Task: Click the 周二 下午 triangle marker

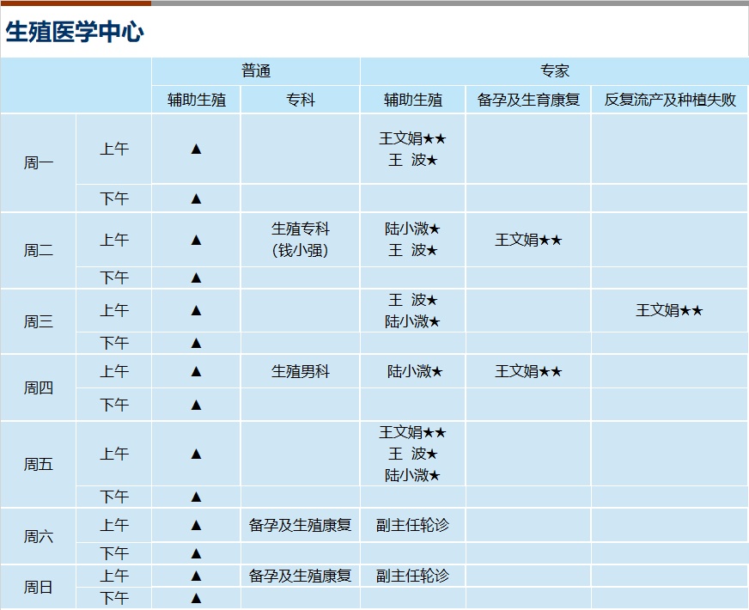Action: pyautogui.click(x=197, y=278)
